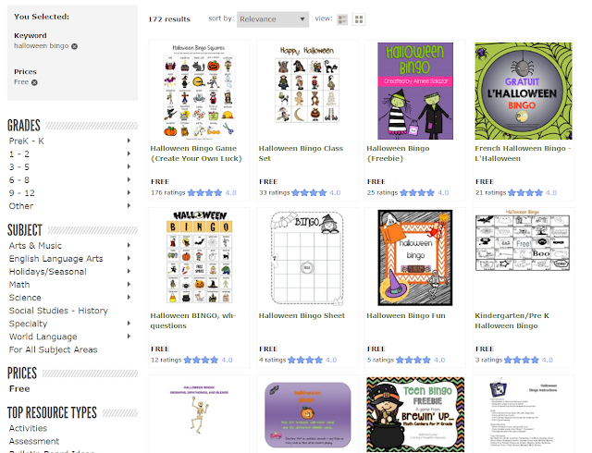Select the Science subject filter

coord(25,298)
